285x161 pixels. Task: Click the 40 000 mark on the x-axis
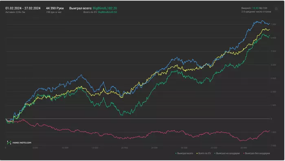(244, 148)
